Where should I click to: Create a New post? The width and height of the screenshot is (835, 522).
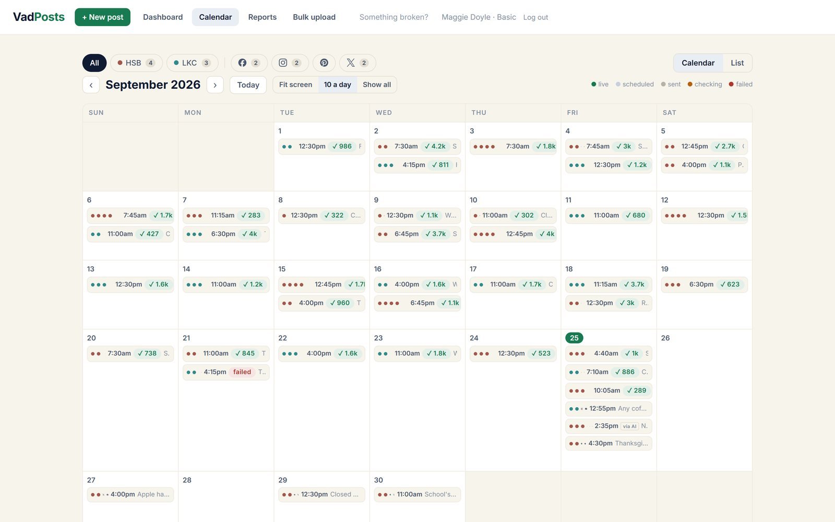(102, 17)
